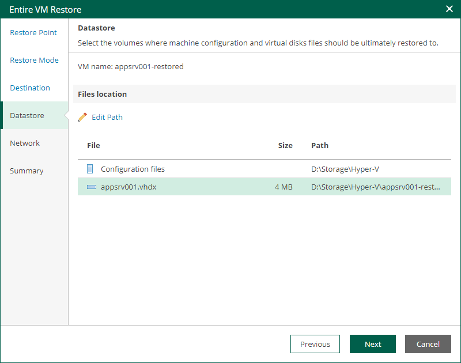
Task: Click the Configuration files document icon
Action: point(90,168)
